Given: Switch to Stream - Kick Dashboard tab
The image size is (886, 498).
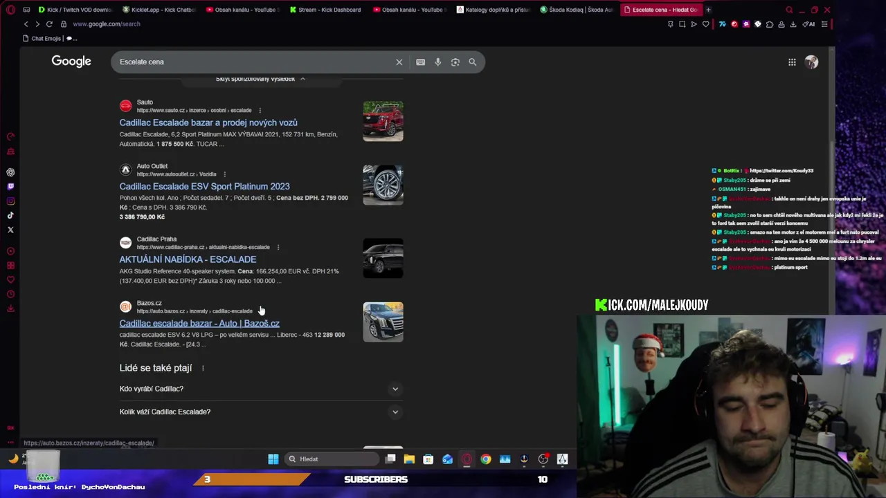Looking at the screenshot, I should click(x=326, y=10).
